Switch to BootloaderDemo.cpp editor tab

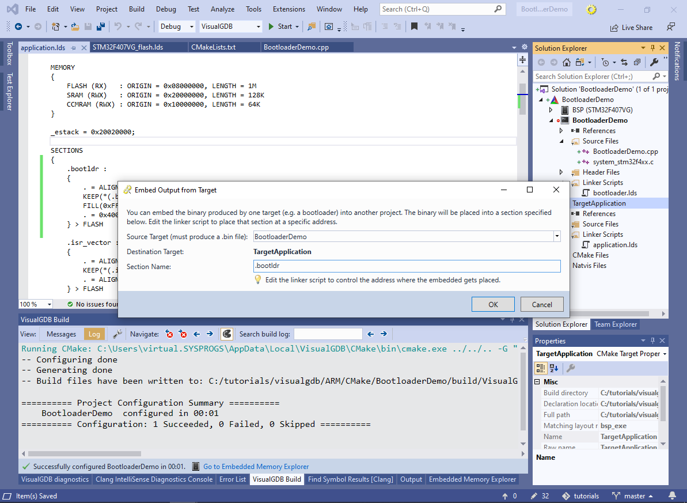(x=296, y=47)
